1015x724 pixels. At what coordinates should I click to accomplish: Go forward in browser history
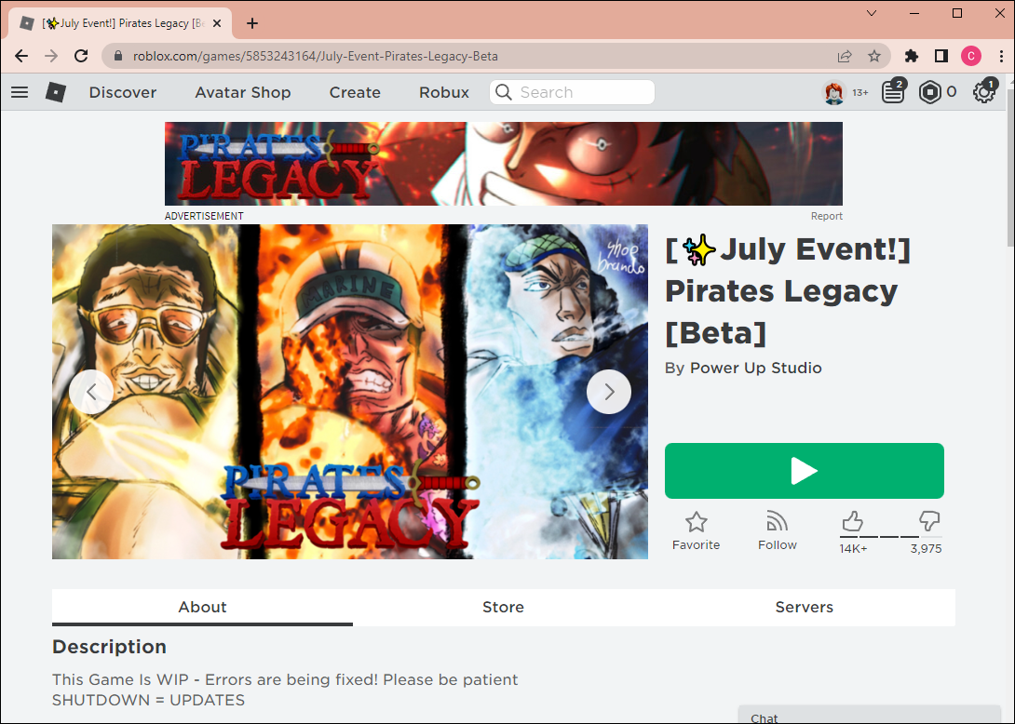[51, 56]
